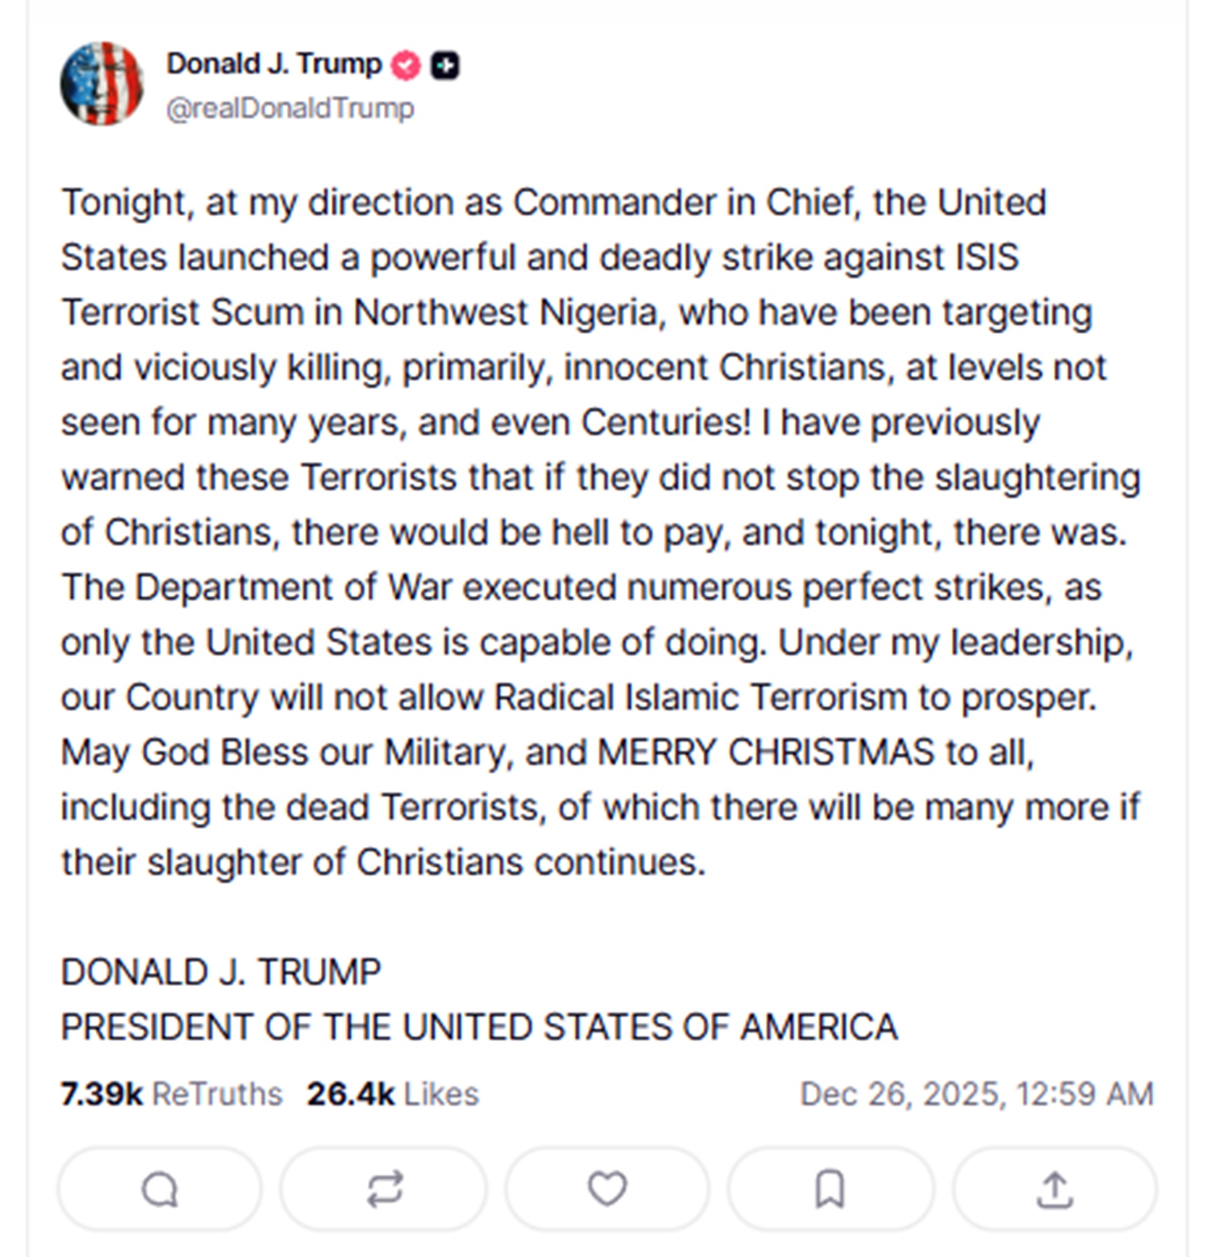This screenshot has width=1207, height=1257.
Task: Open the flag-painted profile avatar
Action: point(101,84)
